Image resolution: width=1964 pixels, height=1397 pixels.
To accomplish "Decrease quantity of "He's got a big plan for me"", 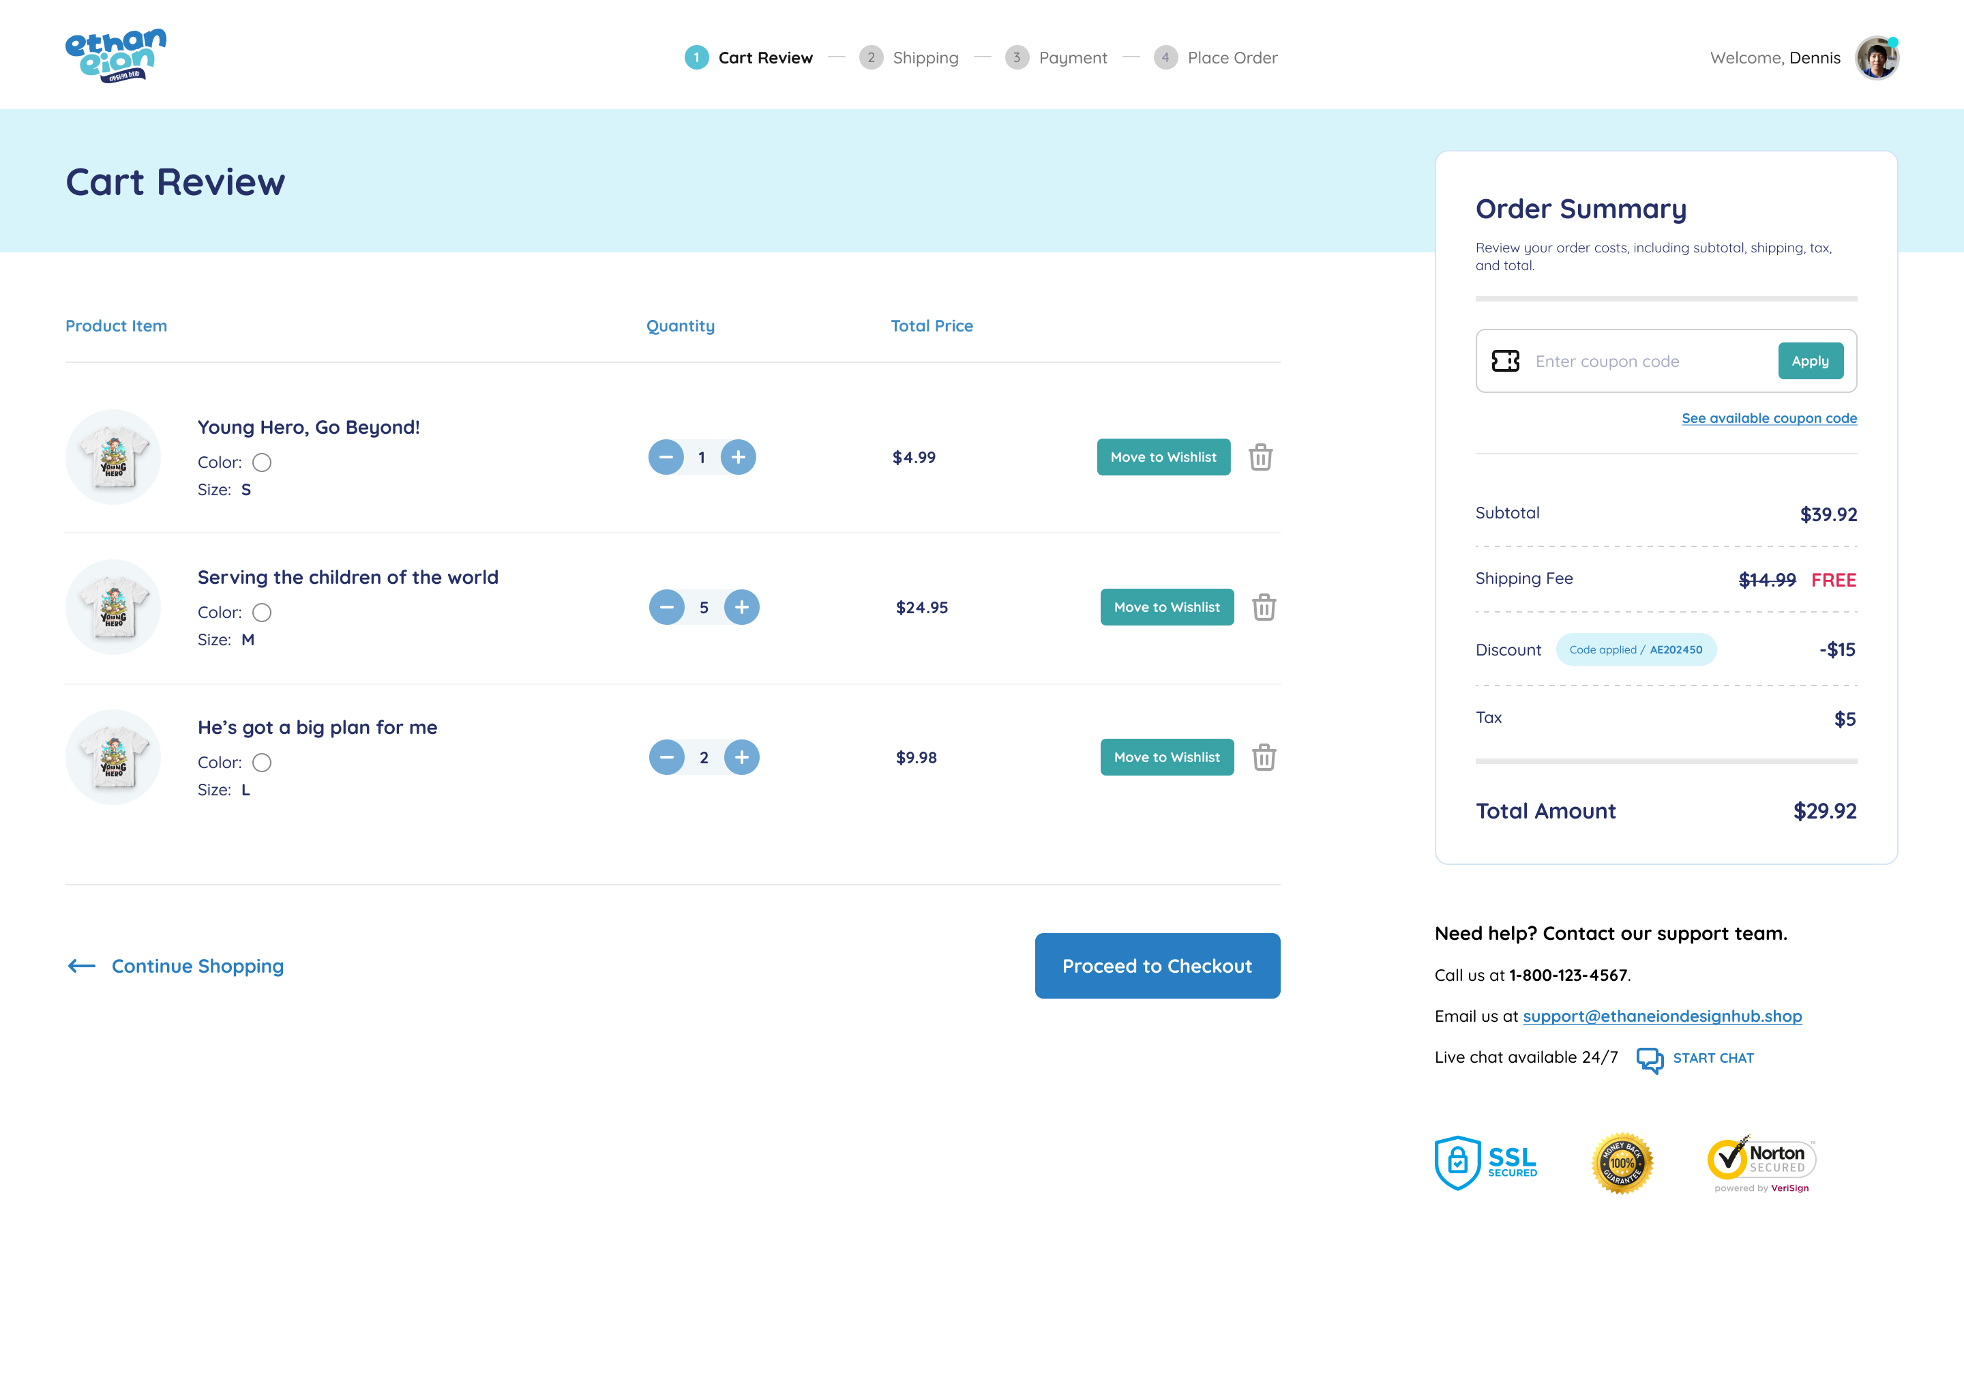I will (666, 757).
